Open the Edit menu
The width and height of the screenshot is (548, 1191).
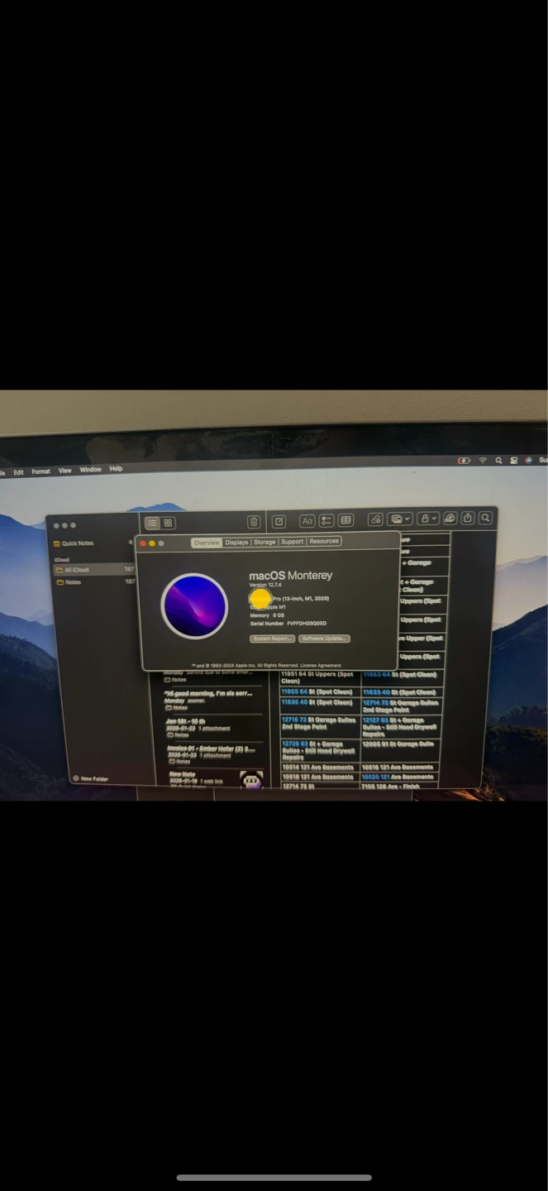[x=18, y=472]
